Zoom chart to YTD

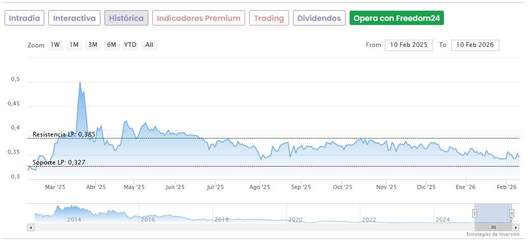click(130, 45)
